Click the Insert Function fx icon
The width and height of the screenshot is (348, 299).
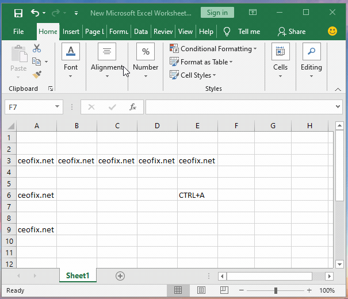(x=133, y=107)
